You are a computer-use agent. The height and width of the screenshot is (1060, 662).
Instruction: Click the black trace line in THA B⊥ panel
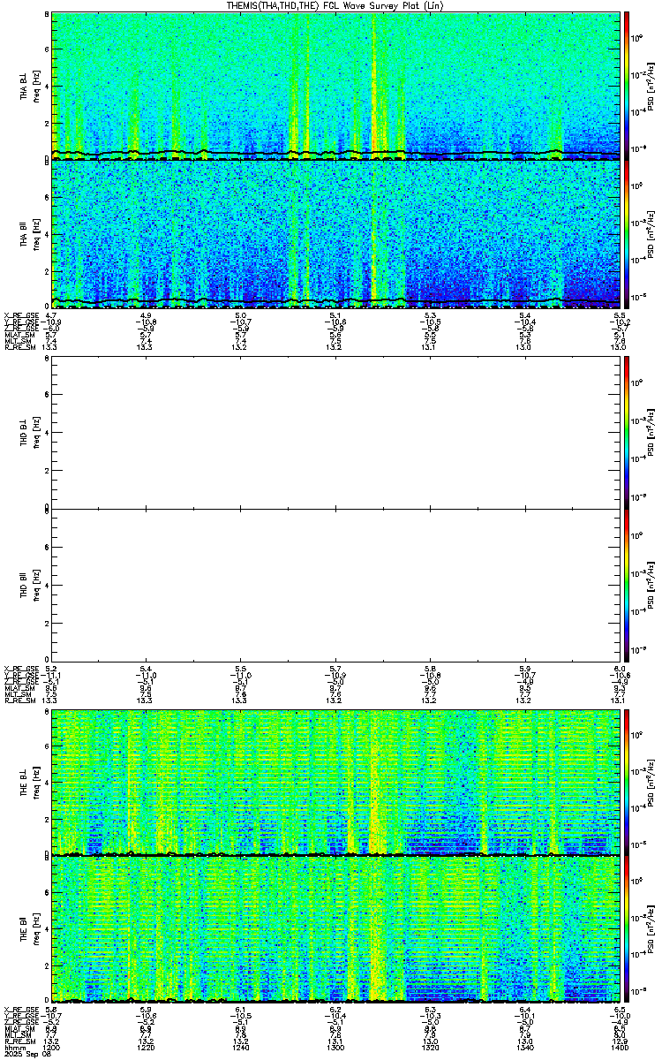pyautogui.click(x=335, y=155)
